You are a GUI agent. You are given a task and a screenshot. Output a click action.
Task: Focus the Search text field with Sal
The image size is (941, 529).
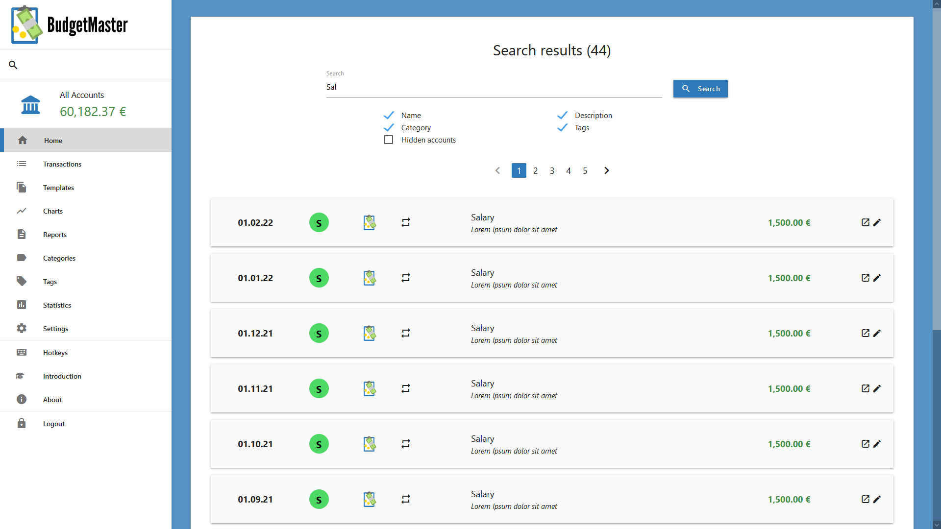(494, 87)
